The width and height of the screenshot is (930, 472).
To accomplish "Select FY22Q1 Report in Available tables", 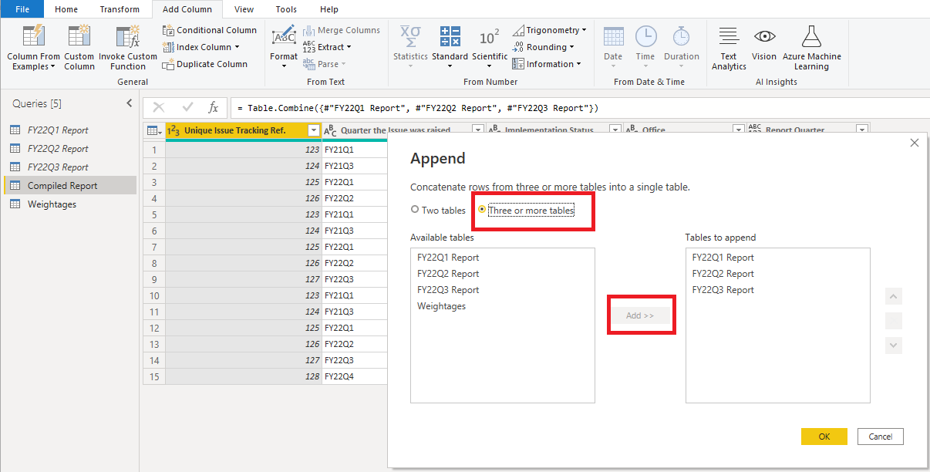I will (x=503, y=258).
